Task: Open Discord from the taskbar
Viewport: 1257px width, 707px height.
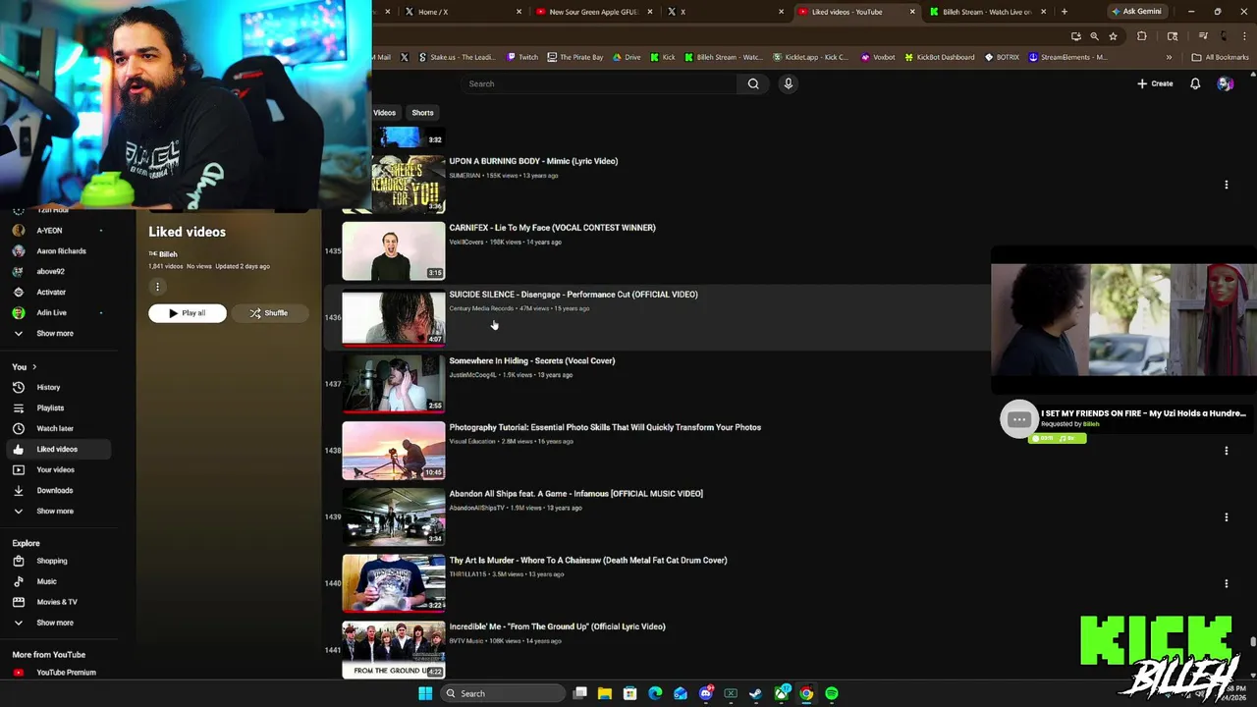Action: click(x=705, y=693)
